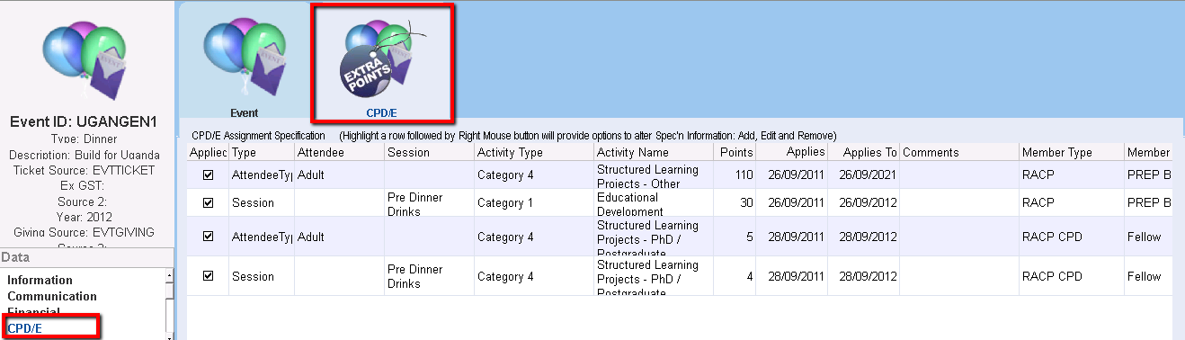Sort by Activity Type column header
This screenshot has height=340, width=1185.
534,153
